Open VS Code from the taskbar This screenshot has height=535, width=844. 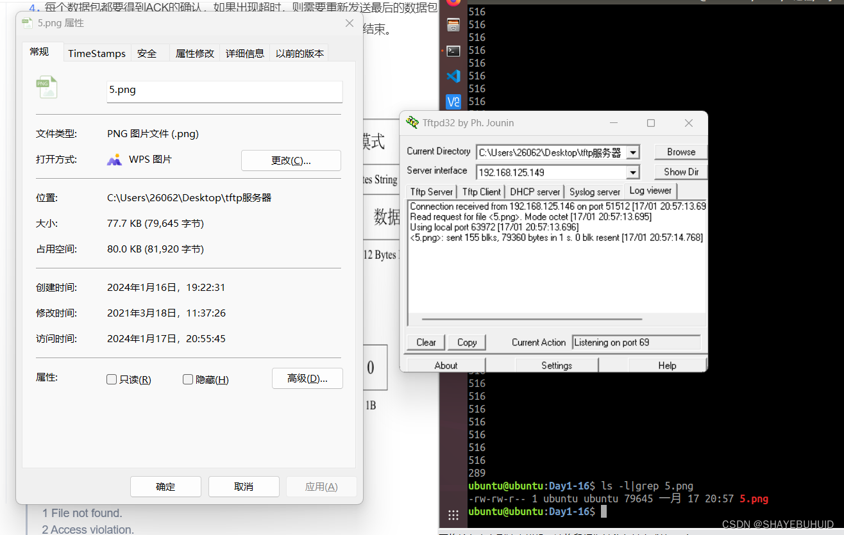453,76
